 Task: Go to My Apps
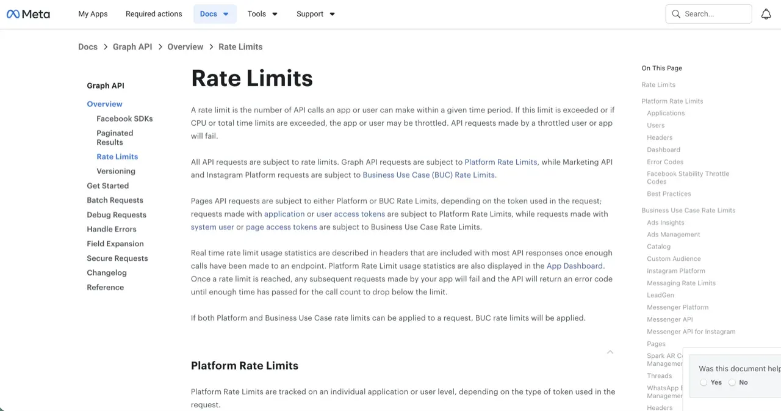point(93,14)
